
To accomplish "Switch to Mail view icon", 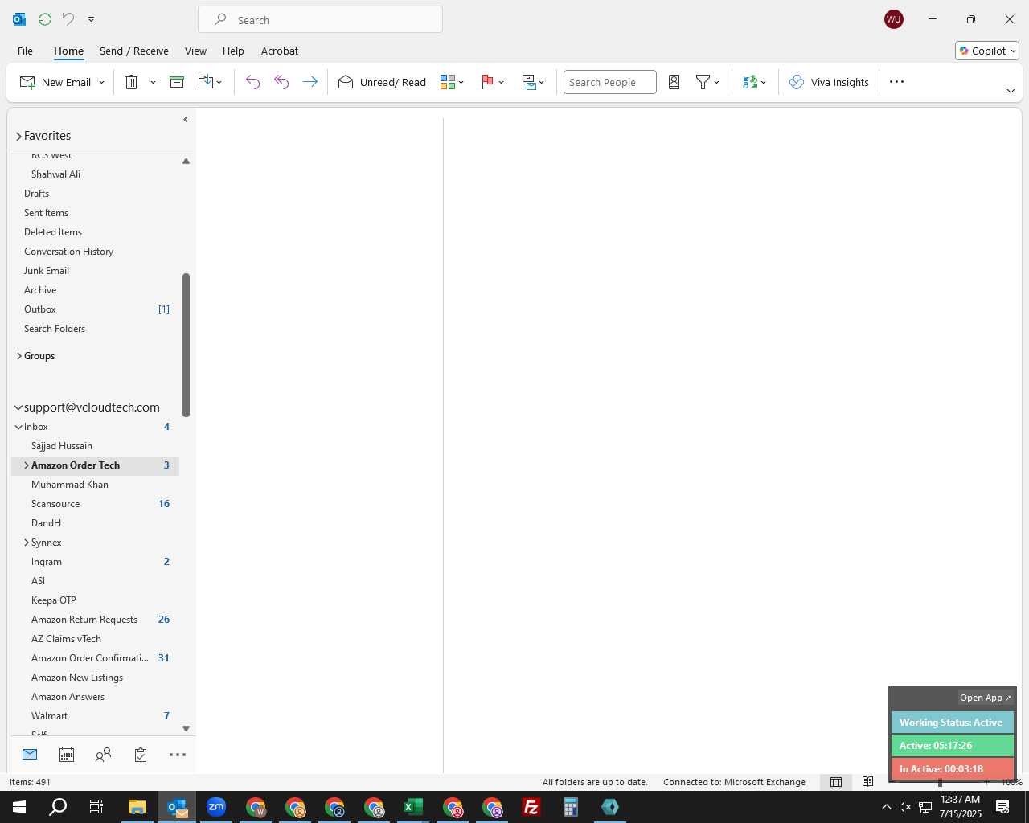I will [30, 755].
